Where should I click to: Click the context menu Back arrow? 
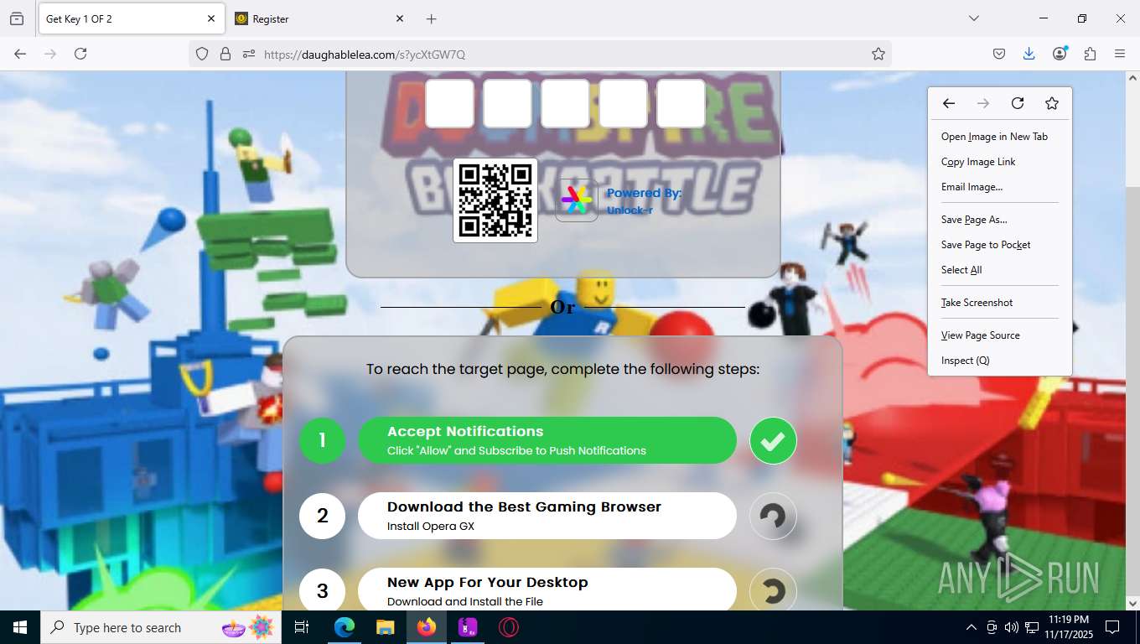pos(948,103)
